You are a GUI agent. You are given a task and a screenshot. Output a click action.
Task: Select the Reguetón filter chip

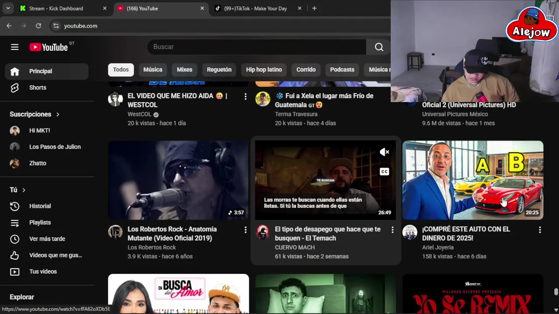(219, 70)
